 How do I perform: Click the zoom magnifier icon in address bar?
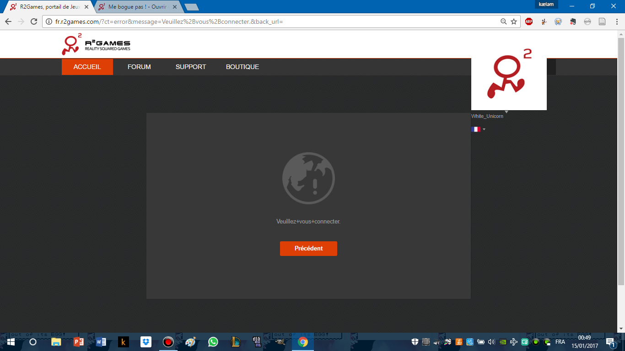coord(503,21)
